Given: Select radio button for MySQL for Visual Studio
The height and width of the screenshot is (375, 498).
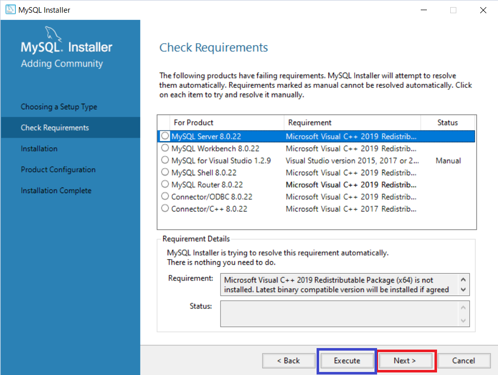Looking at the screenshot, I should point(165,160).
